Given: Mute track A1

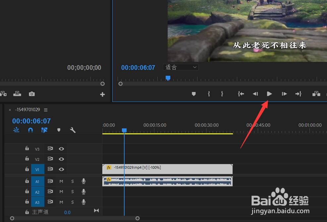Looking at the screenshot, I should pos(61,181).
